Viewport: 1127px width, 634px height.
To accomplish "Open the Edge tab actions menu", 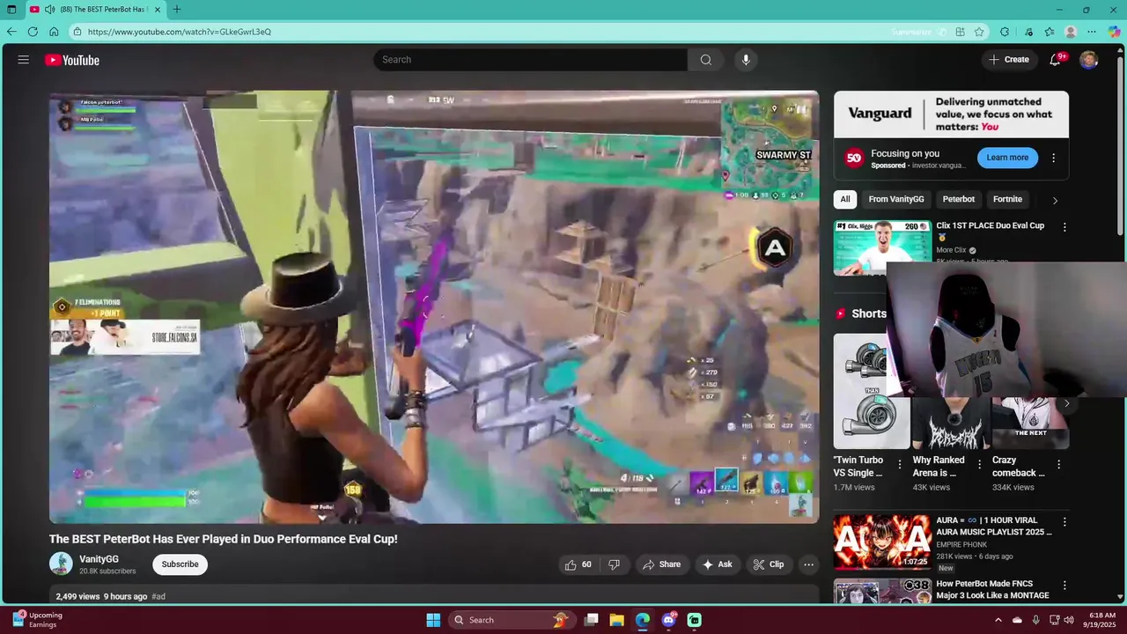I will pos(11,10).
